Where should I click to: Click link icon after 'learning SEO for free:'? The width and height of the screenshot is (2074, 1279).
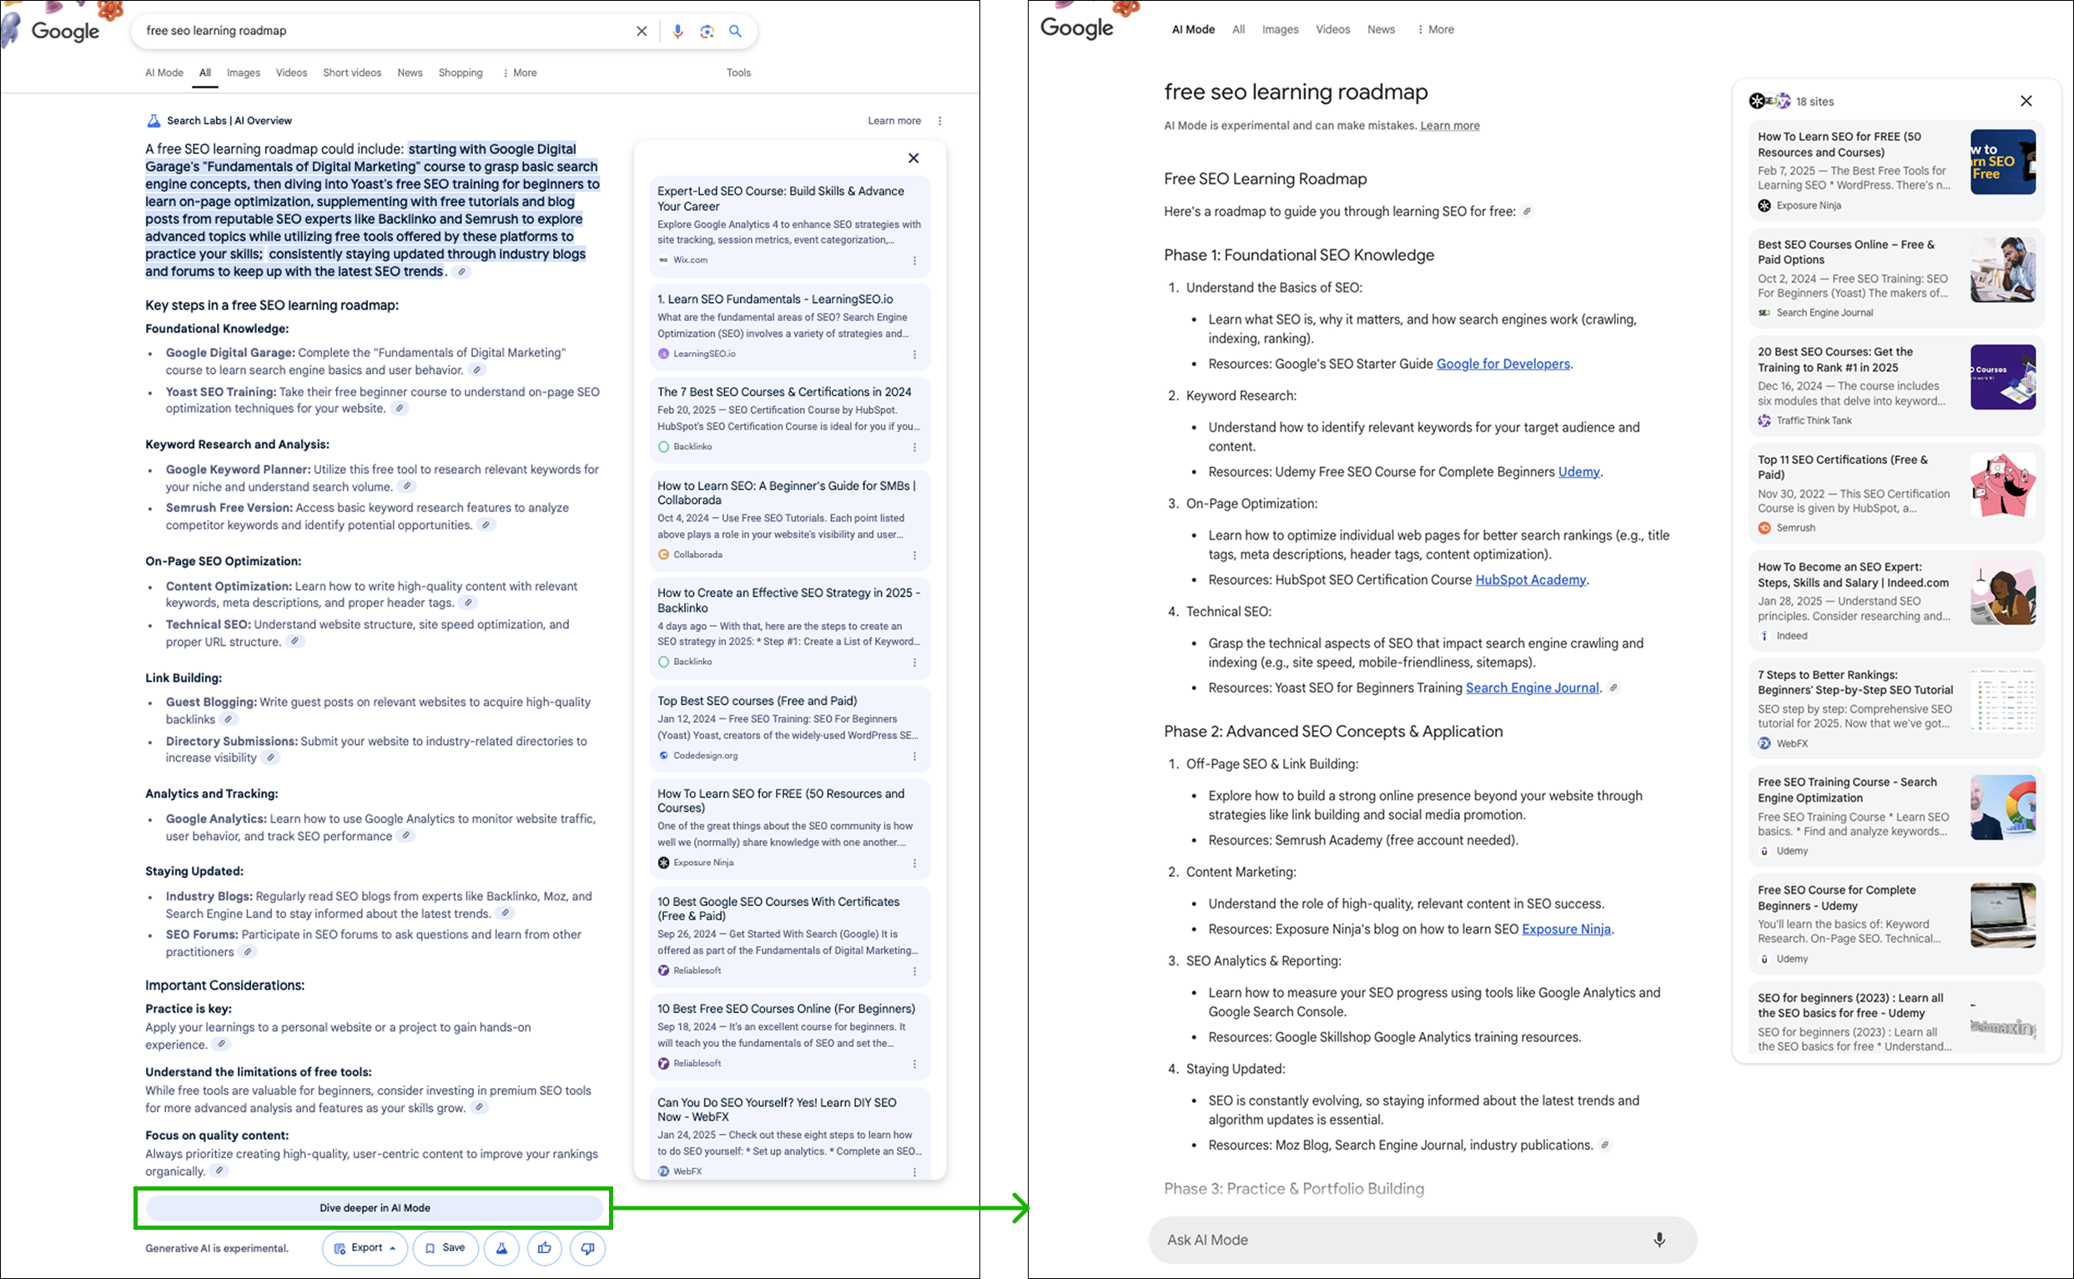(x=1527, y=211)
